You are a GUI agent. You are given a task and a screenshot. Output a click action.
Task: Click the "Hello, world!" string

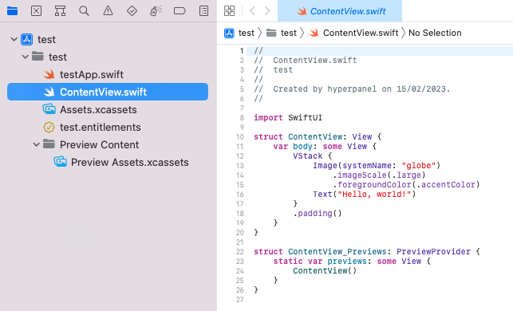click(x=374, y=194)
